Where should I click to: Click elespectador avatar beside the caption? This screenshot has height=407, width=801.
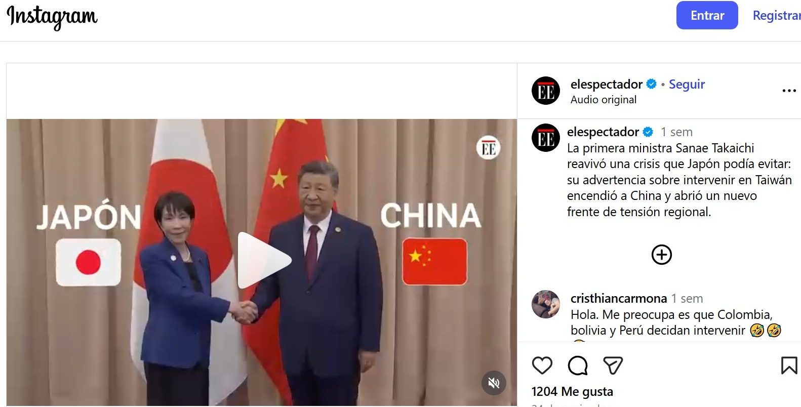point(546,138)
